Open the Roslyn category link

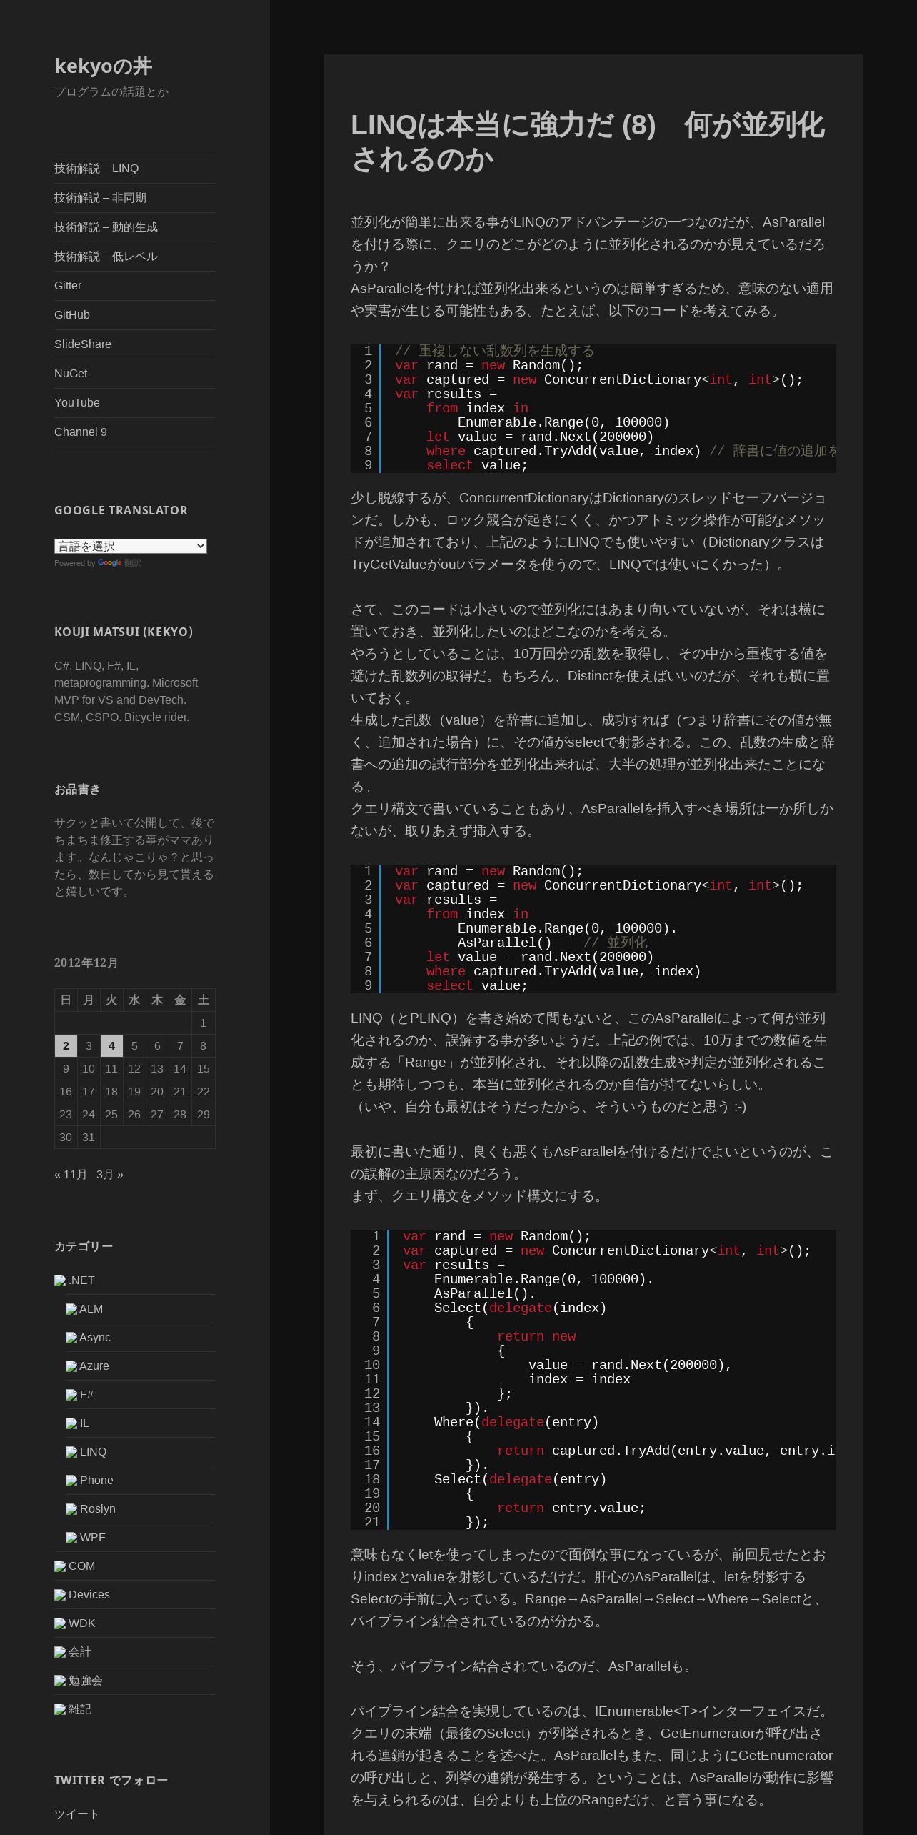coord(98,1509)
